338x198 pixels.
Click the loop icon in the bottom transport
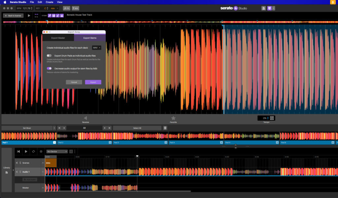34,151
